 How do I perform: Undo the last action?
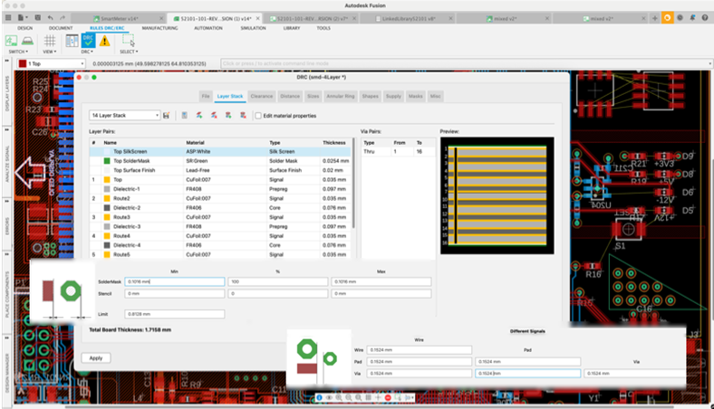coord(50,18)
